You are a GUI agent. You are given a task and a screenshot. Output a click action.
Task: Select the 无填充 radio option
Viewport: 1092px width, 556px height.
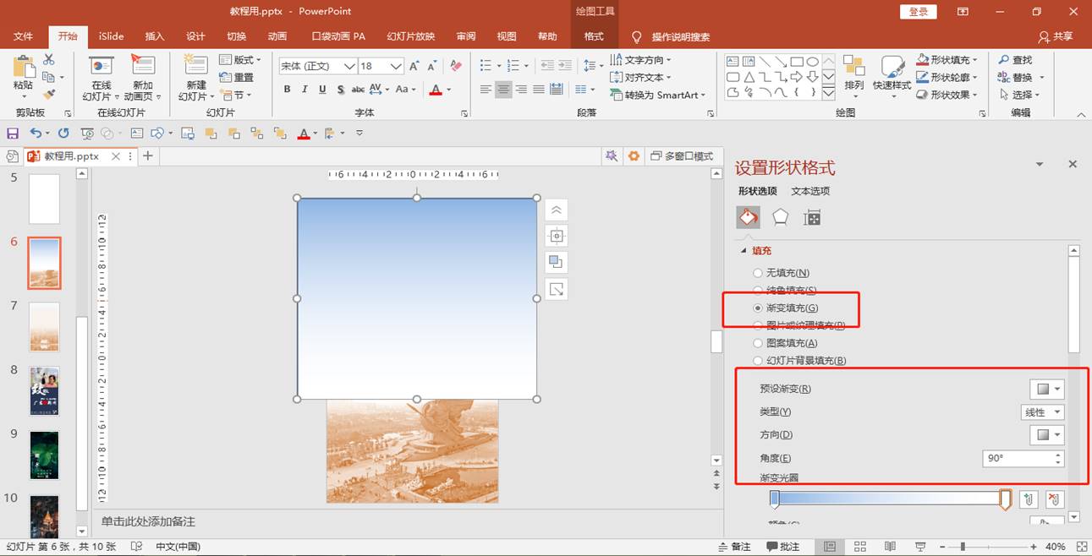(758, 273)
